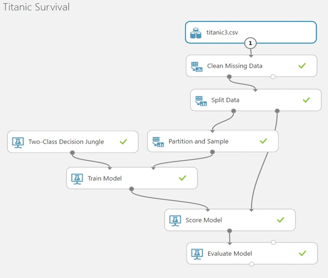Click the green checkmark on Evaluate Model
The image size is (328, 278).
(x=303, y=253)
